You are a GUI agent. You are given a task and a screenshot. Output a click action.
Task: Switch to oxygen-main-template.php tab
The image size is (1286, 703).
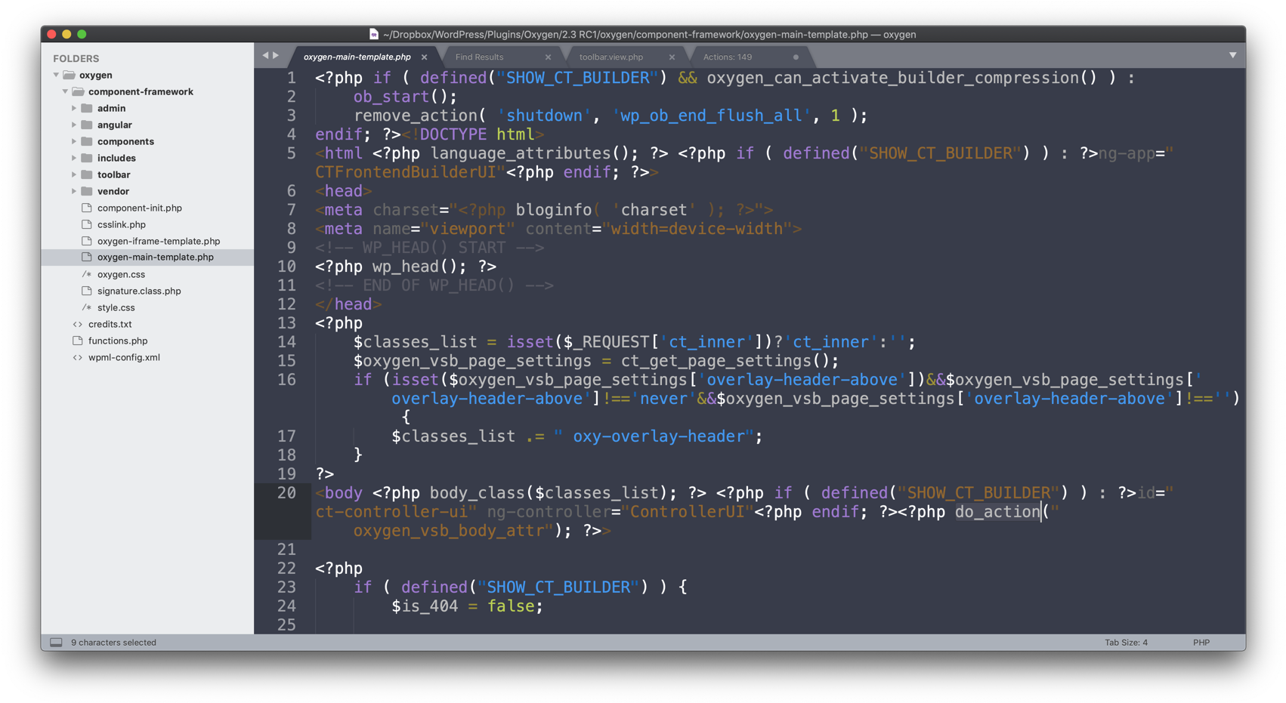pos(357,57)
